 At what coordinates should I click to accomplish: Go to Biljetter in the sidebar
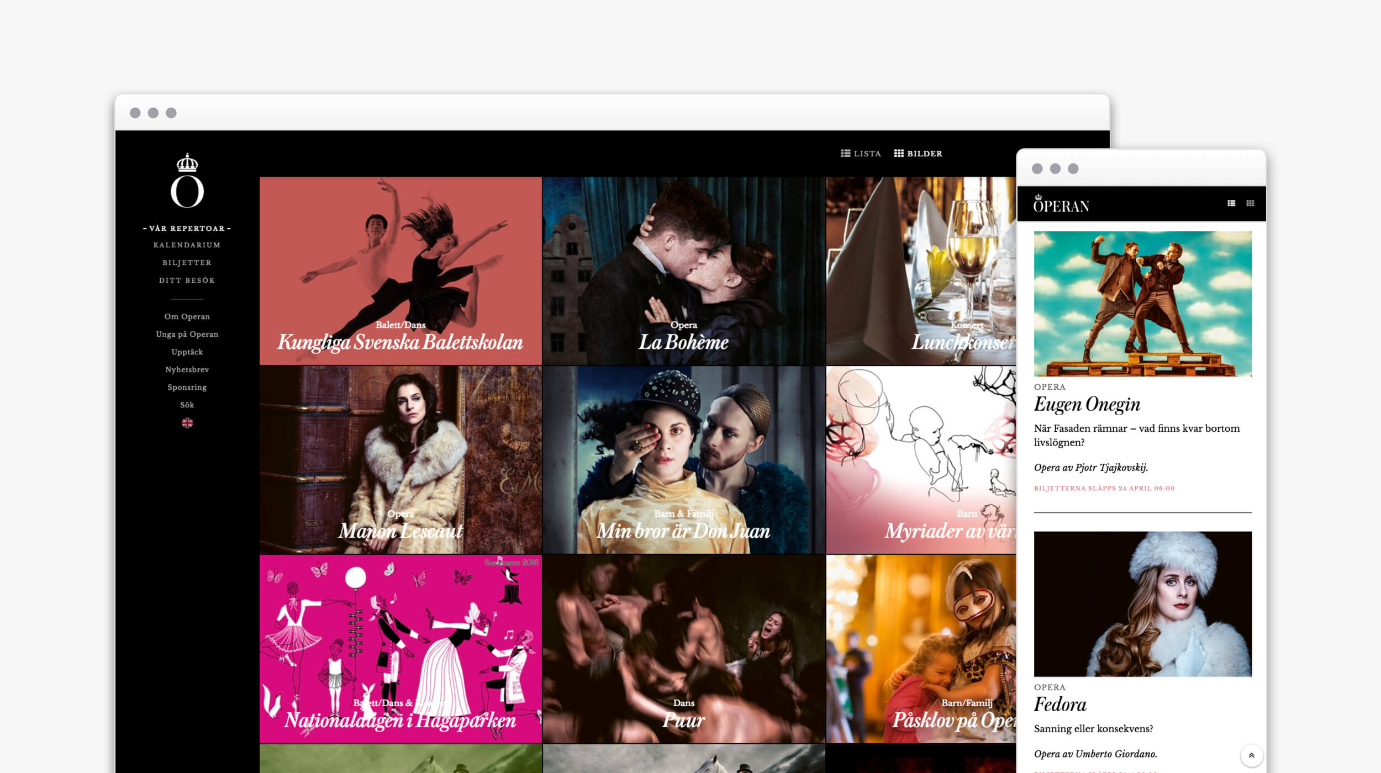point(187,263)
